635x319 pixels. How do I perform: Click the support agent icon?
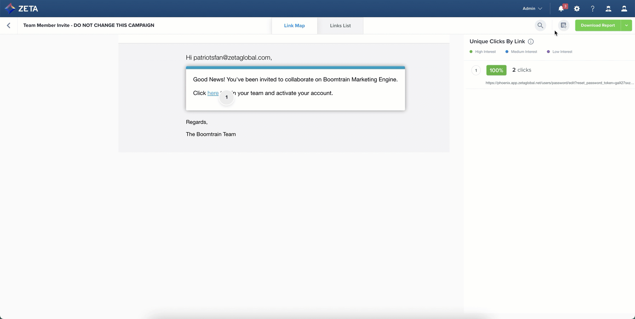(x=608, y=9)
